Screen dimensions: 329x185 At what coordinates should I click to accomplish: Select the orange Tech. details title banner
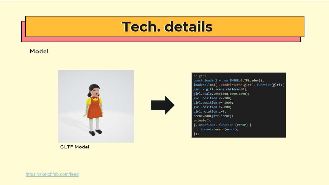tap(165, 27)
